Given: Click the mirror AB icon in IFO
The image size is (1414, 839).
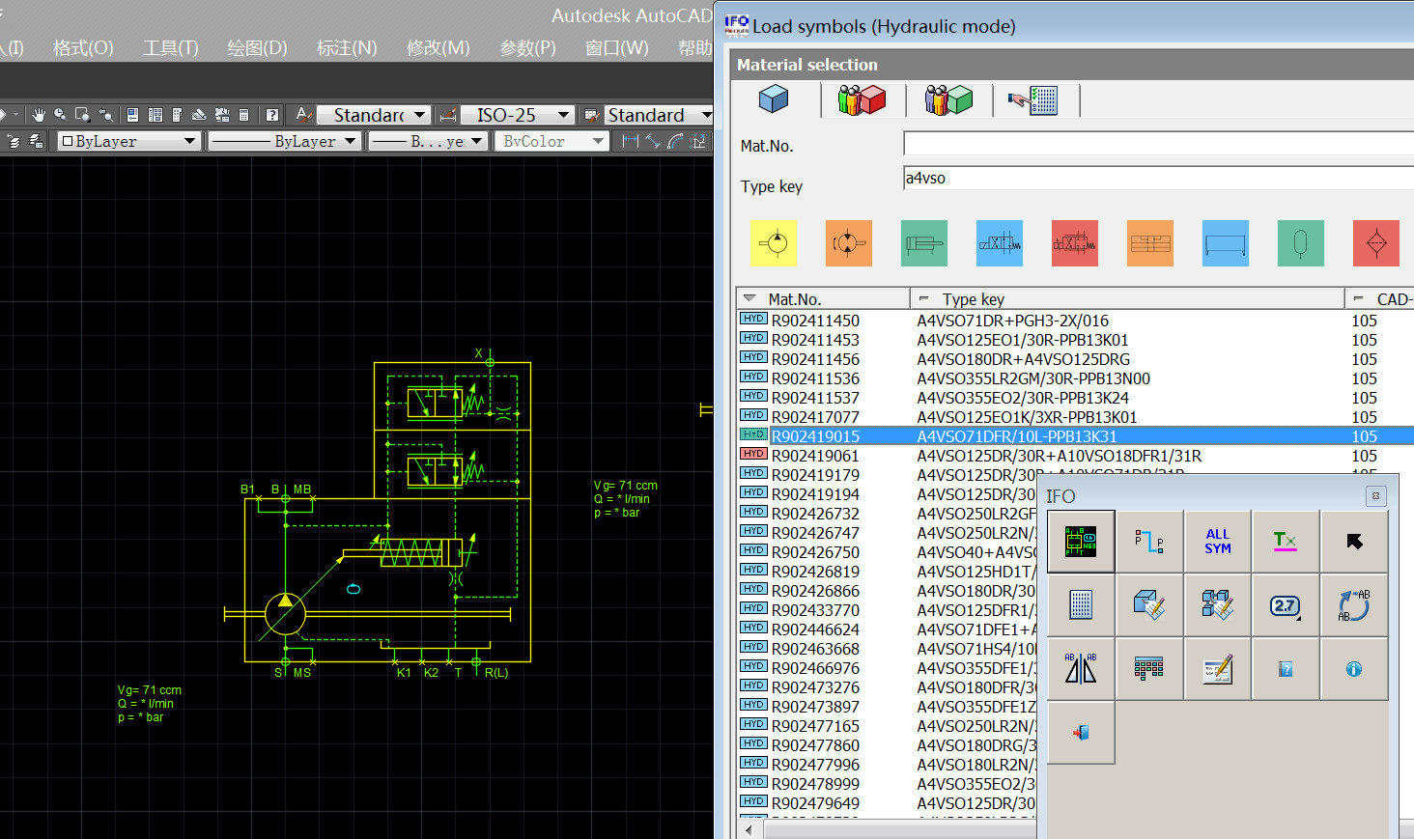Looking at the screenshot, I should point(1081,668).
